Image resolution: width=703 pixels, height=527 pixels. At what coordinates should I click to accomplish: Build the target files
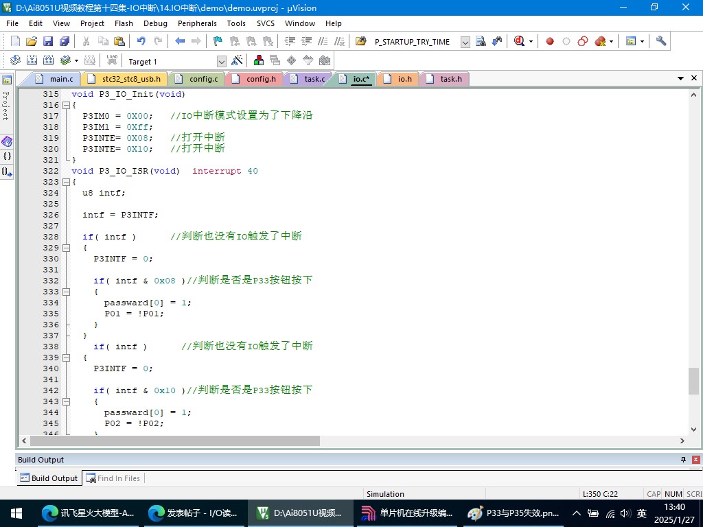pyautogui.click(x=32, y=60)
